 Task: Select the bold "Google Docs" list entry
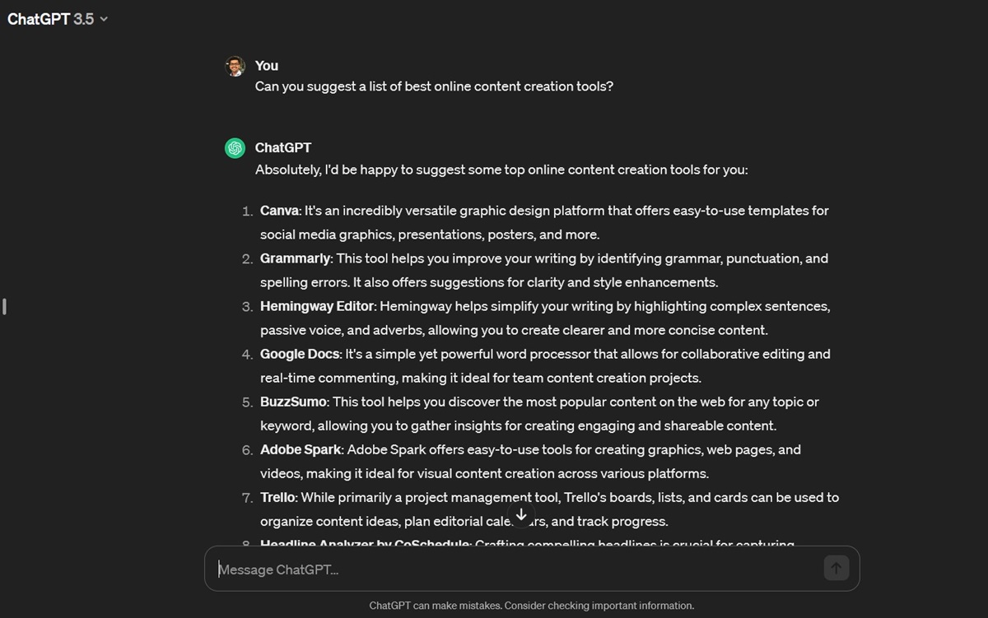point(300,354)
